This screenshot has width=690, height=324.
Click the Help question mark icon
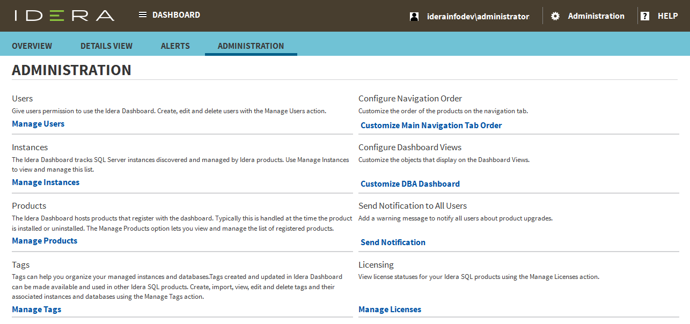(x=645, y=16)
